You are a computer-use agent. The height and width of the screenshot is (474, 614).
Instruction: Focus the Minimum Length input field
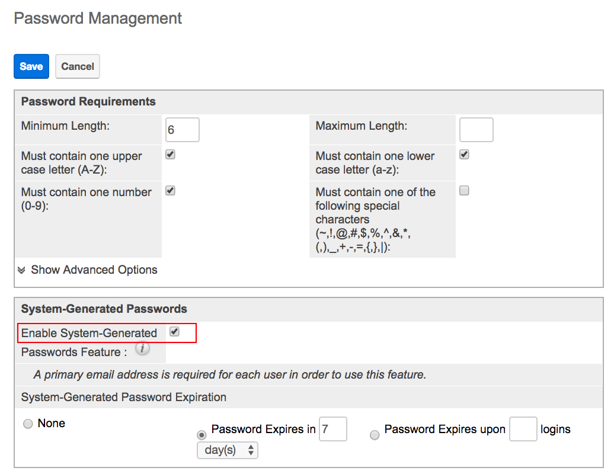(183, 130)
